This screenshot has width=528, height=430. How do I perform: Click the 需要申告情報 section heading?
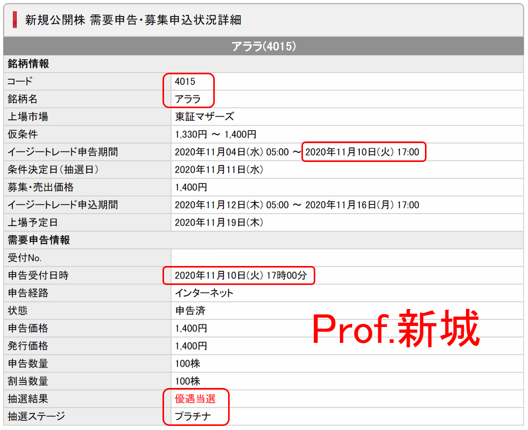[x=39, y=240]
